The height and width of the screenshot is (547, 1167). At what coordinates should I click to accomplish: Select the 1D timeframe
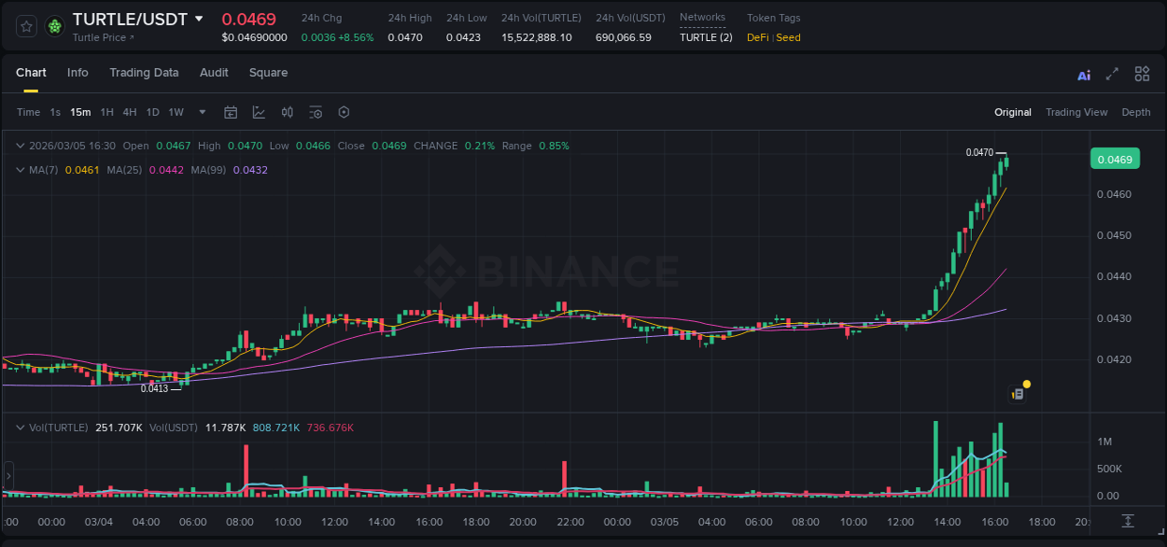click(x=152, y=112)
